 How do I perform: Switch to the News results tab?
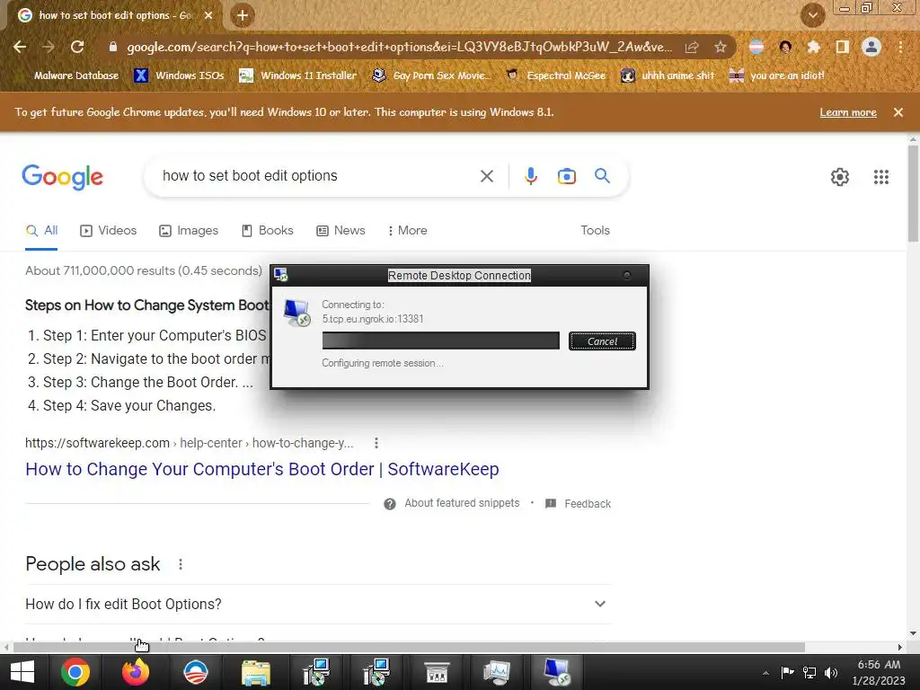[341, 231]
